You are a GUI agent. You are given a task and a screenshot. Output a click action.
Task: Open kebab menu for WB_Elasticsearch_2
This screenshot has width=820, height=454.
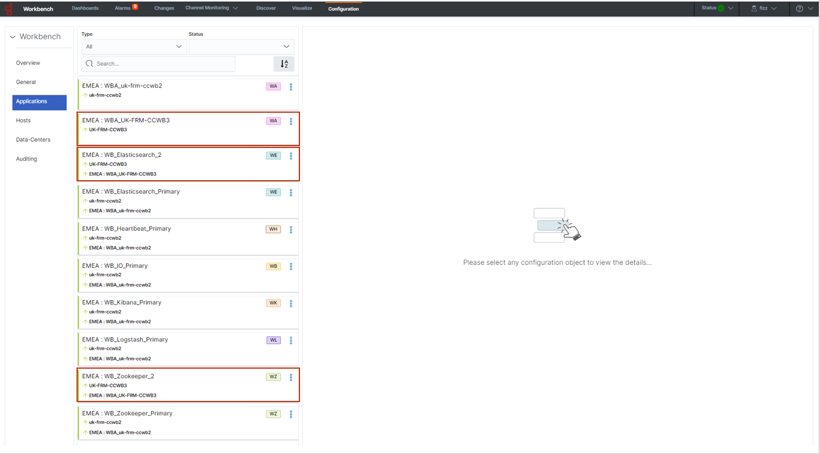click(x=291, y=156)
